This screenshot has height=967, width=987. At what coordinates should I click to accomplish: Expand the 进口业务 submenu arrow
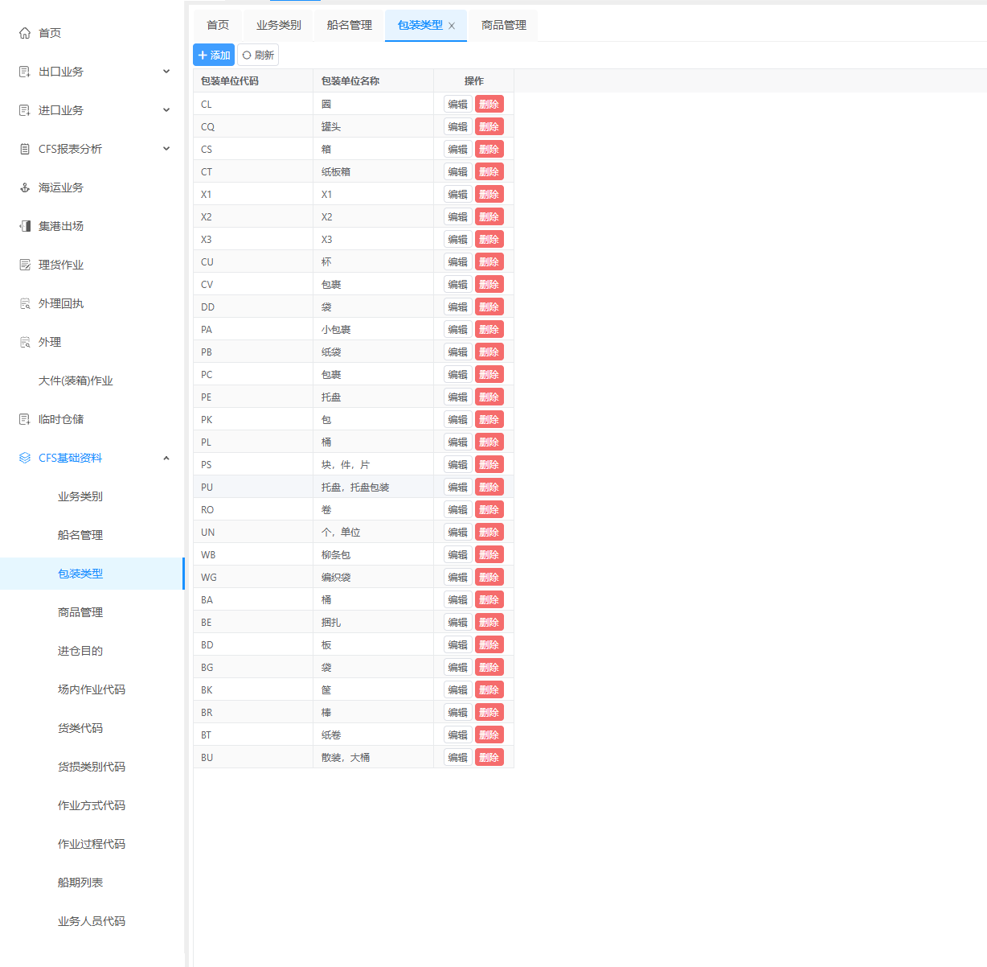coord(166,110)
